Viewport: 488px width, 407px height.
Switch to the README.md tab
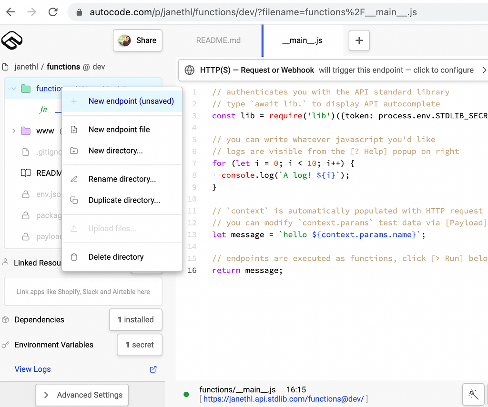click(218, 41)
